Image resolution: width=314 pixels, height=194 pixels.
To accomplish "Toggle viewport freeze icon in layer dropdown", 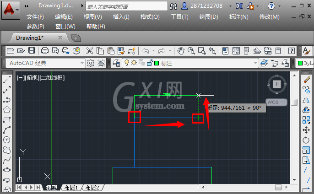I will coord(142,63).
